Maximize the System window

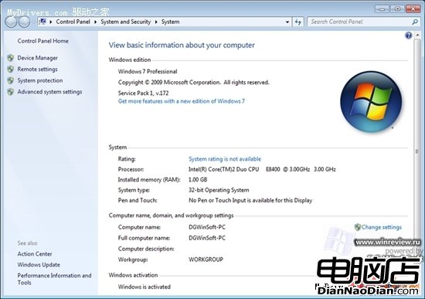pos(397,9)
